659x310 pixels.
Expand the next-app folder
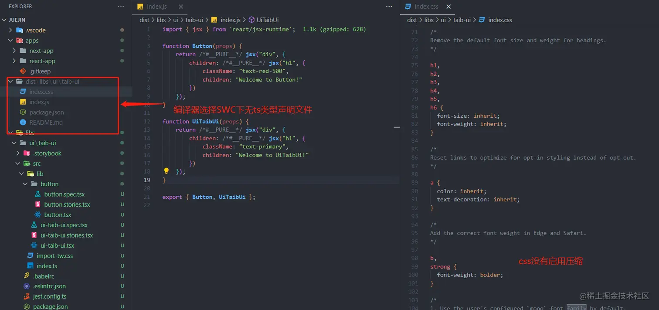(14, 51)
